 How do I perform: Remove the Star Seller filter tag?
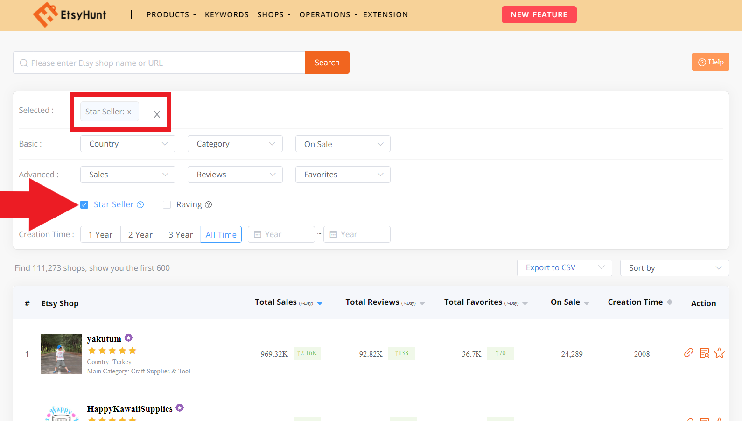click(129, 112)
